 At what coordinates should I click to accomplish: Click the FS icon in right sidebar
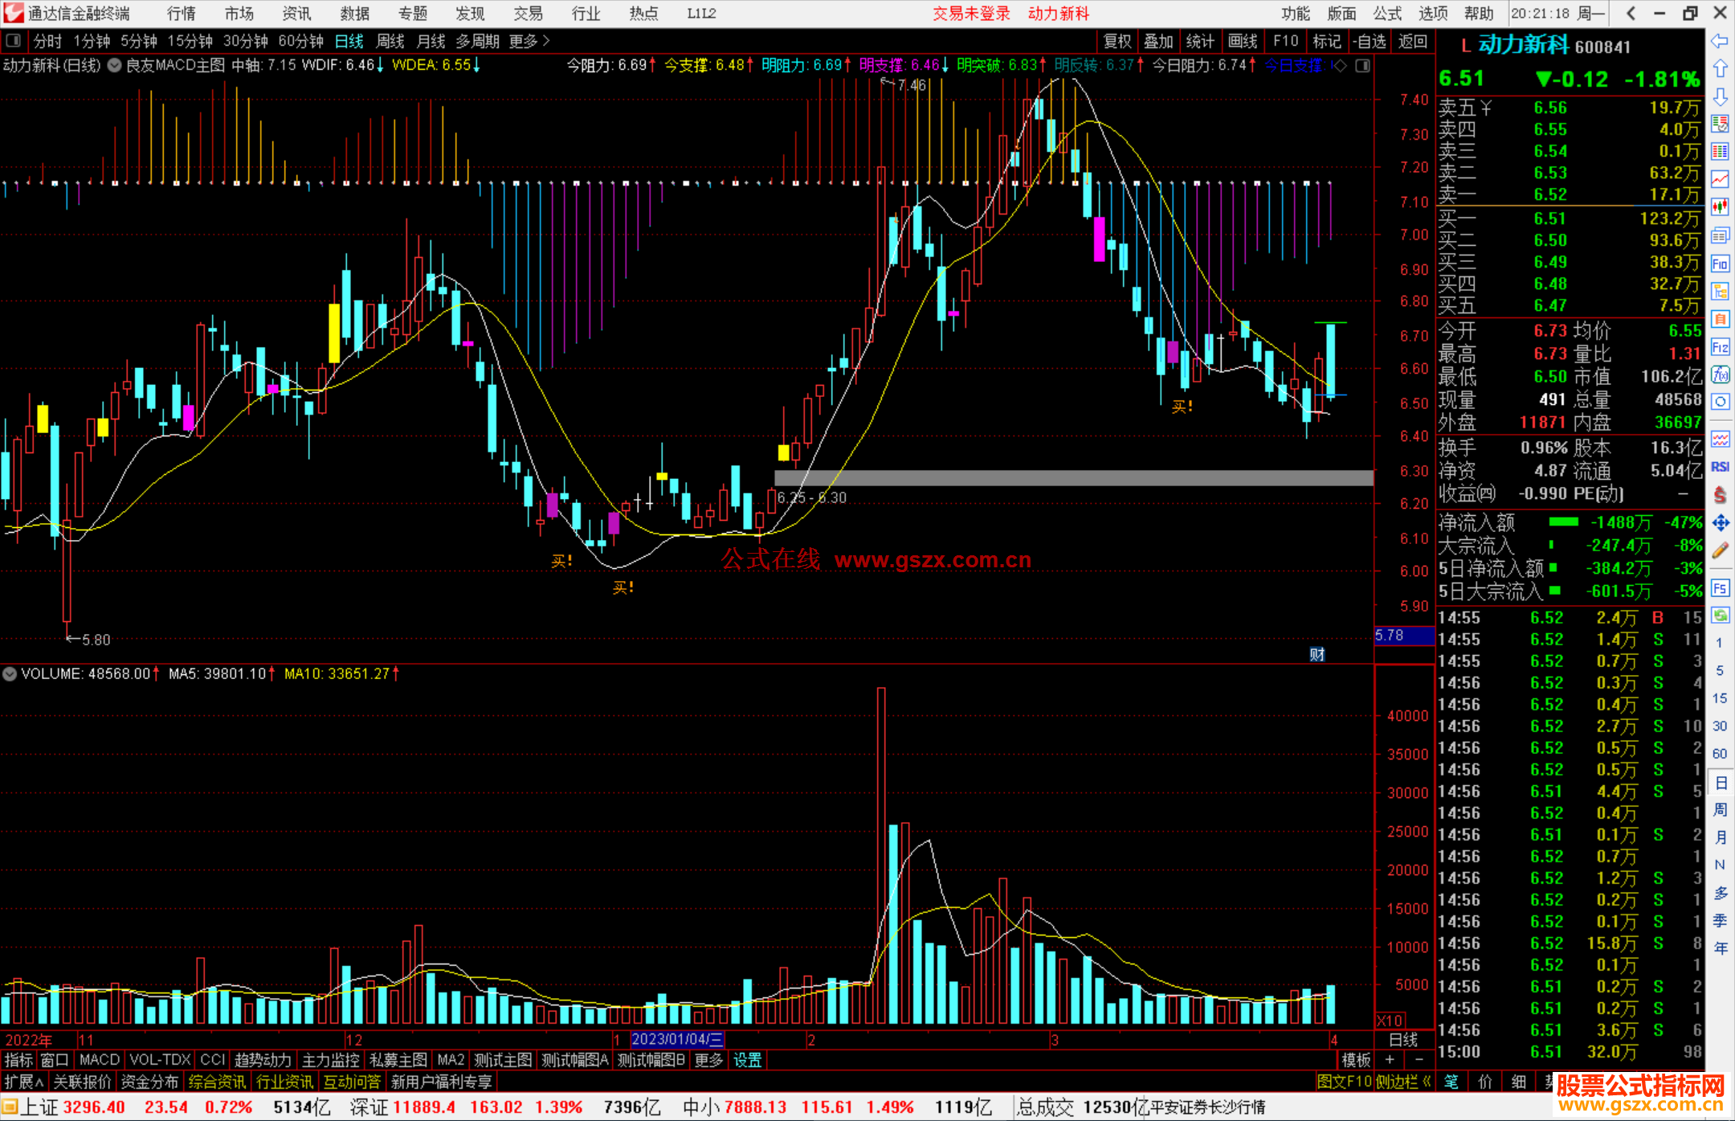tap(1720, 588)
